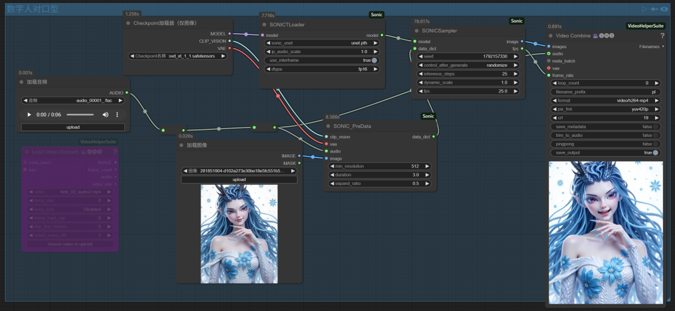
Task: Play the loaded audio clip
Action: [x=29, y=115]
